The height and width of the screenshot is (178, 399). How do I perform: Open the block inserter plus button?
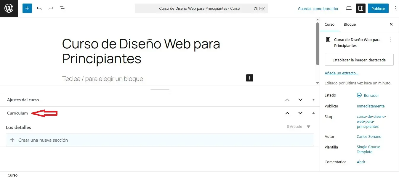click(27, 9)
